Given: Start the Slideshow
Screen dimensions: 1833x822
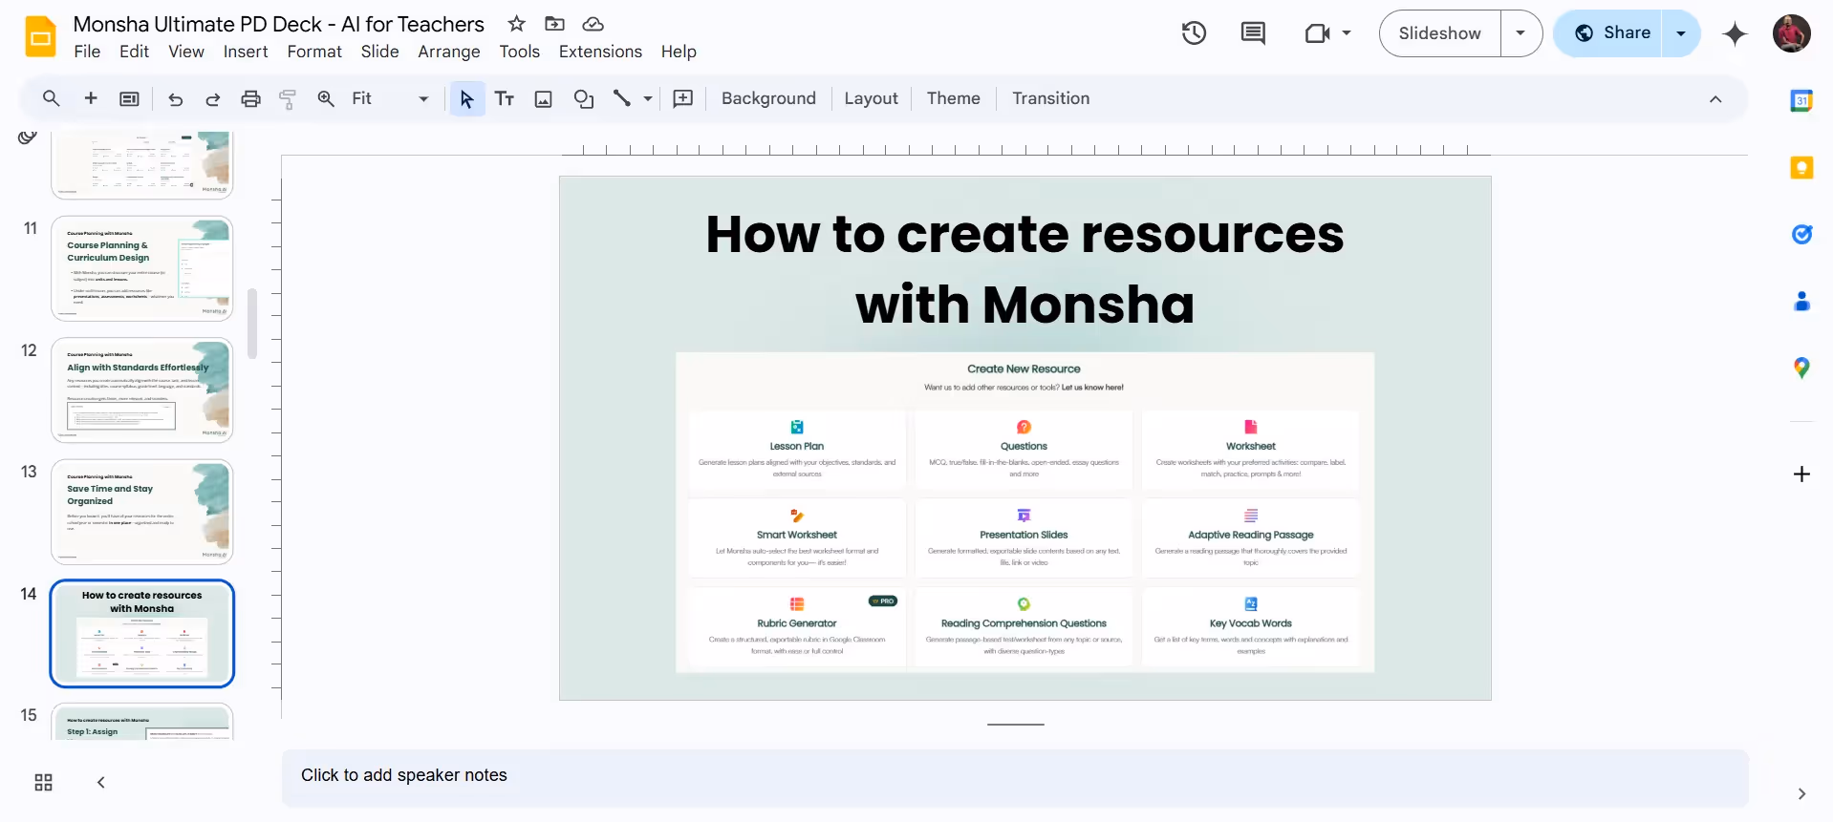Looking at the screenshot, I should (x=1439, y=33).
